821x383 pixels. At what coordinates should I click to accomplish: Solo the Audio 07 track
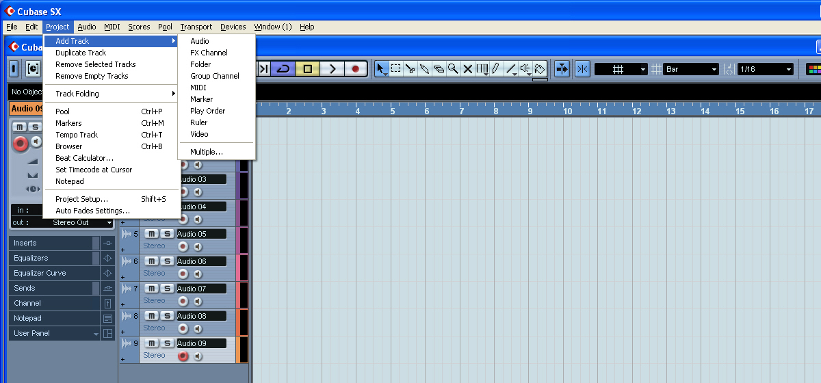click(167, 289)
